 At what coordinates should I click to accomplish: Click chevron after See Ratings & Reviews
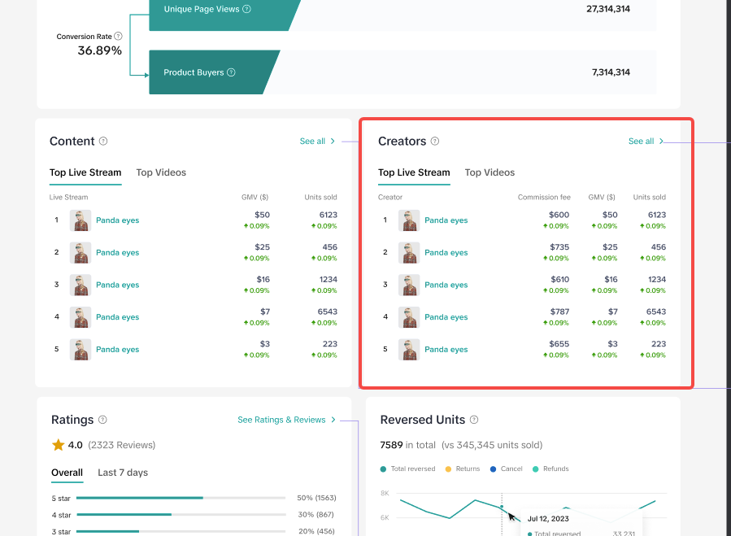click(x=333, y=421)
